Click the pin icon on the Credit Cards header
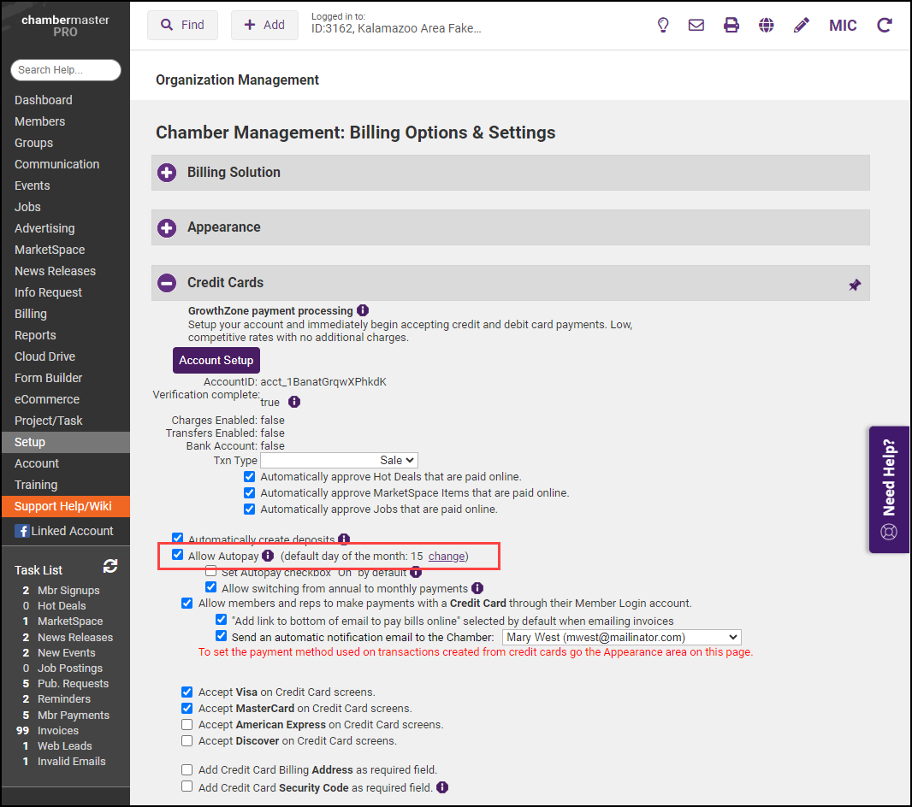912x807 pixels. pyautogui.click(x=854, y=286)
